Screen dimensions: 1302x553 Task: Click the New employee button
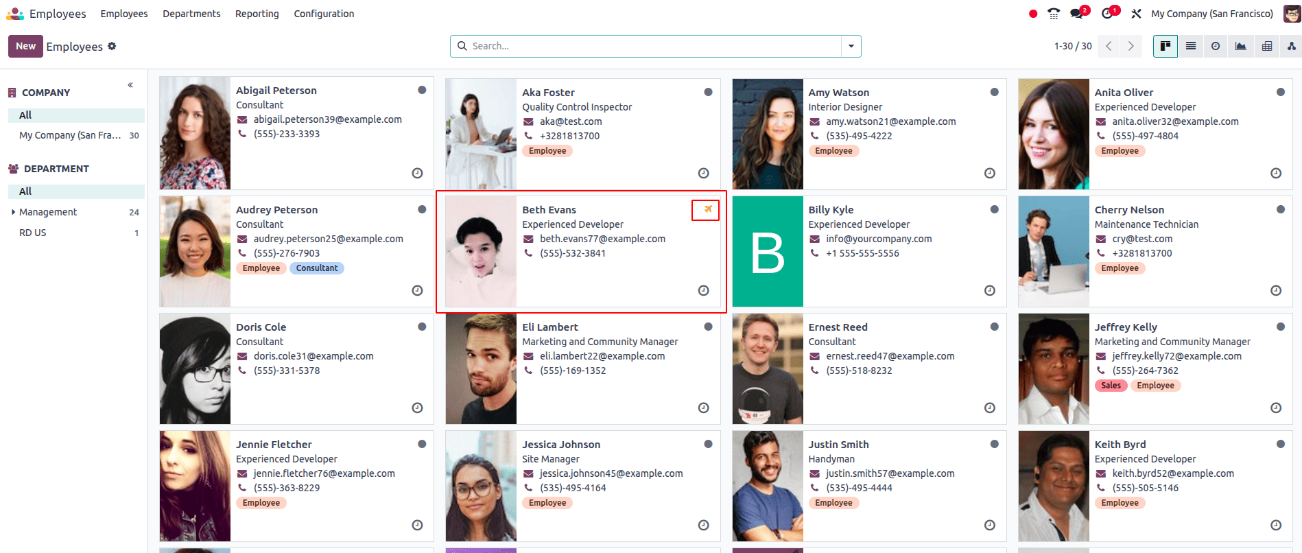[25, 46]
